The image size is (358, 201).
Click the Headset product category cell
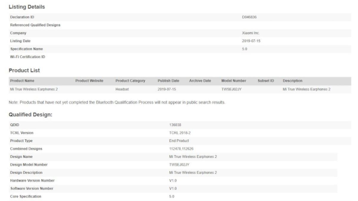122,89
